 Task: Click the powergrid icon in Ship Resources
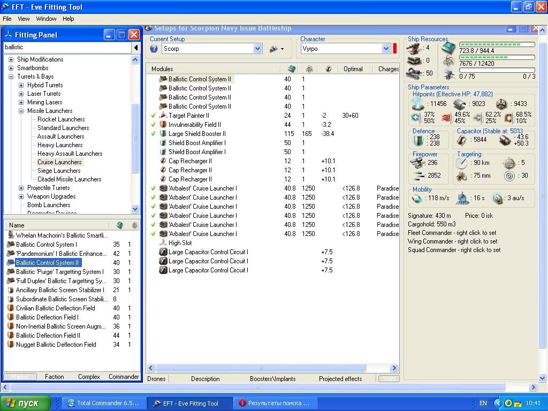[x=448, y=61]
